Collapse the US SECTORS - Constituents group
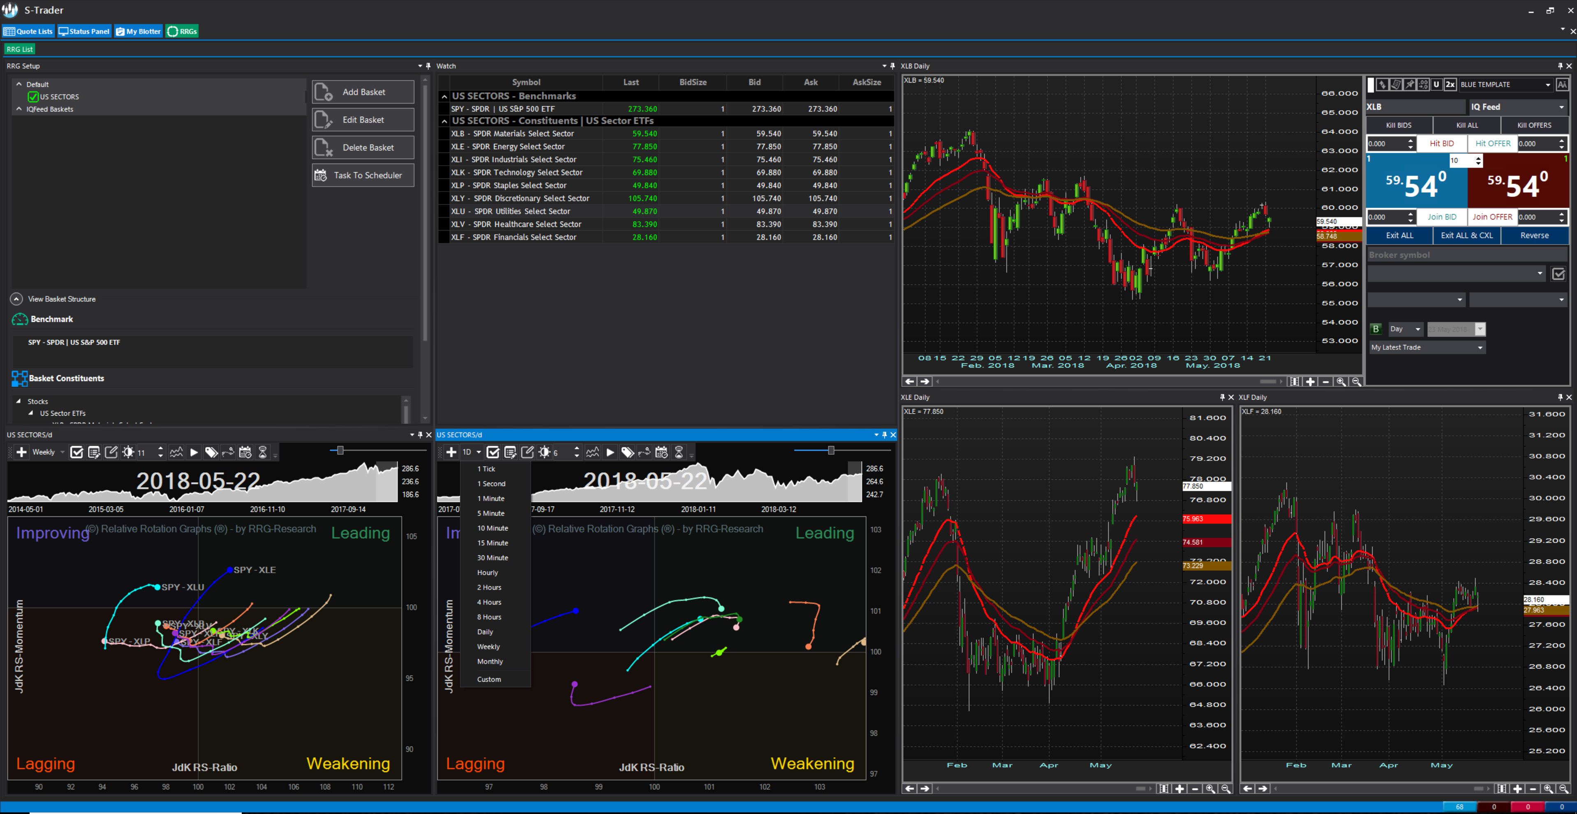1577x814 pixels. tap(444, 121)
